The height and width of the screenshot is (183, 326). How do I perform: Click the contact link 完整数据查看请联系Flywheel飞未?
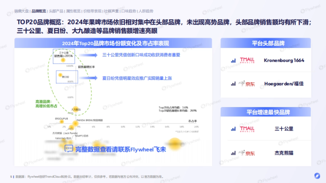tap(120, 149)
